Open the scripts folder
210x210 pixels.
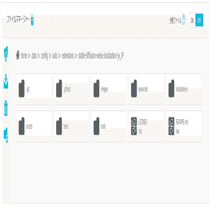(x=34, y=126)
